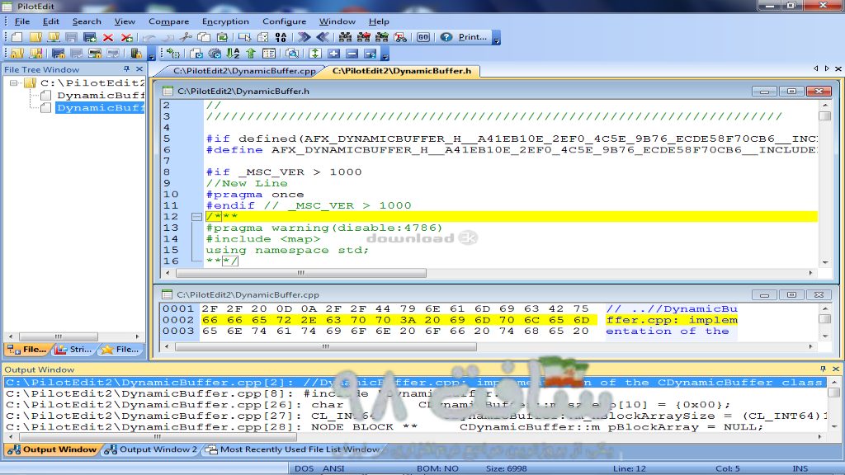Close all document tabs with the tab-bar X
The image size is (845, 475).
(838, 69)
